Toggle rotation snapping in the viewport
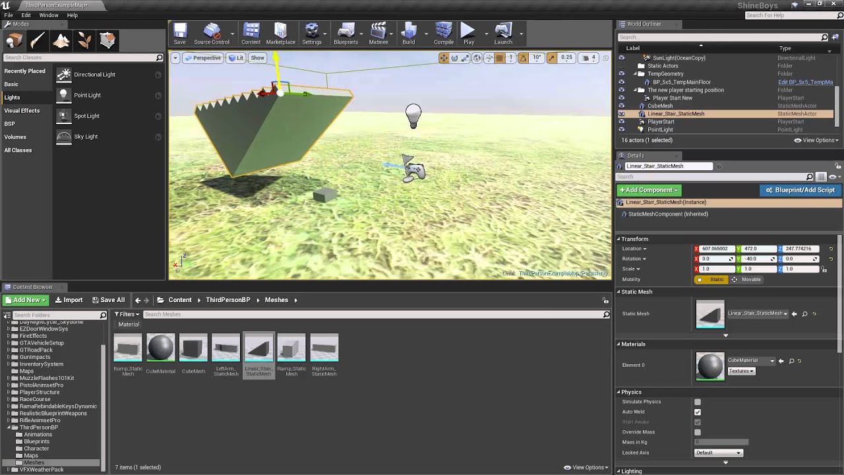Viewport: 844px width, 475px height. point(523,58)
